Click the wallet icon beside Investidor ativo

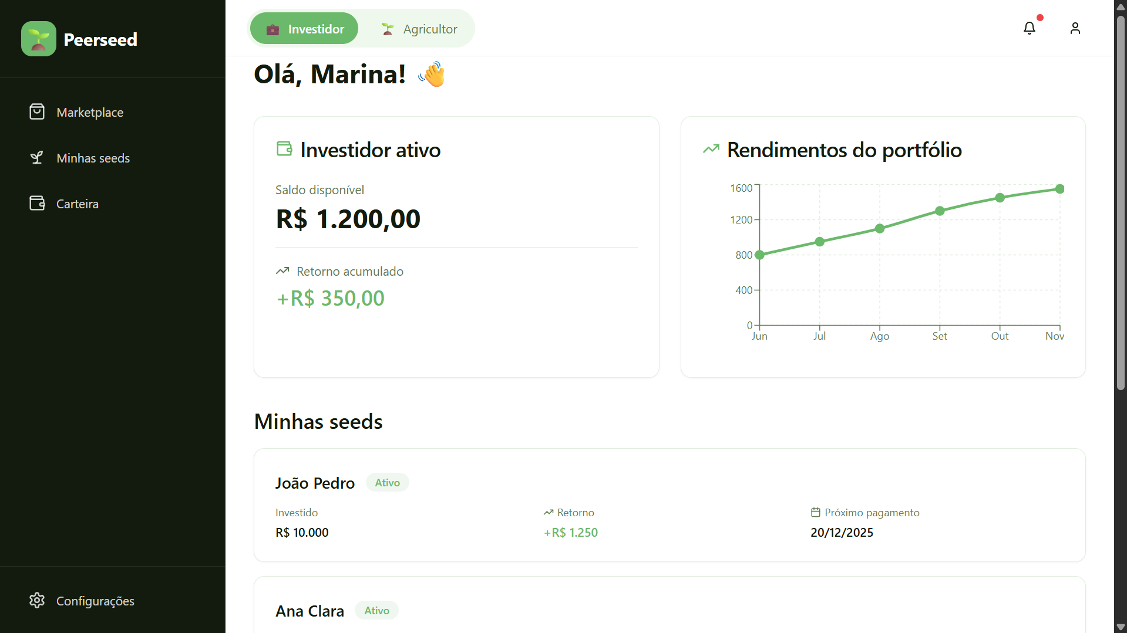(284, 149)
